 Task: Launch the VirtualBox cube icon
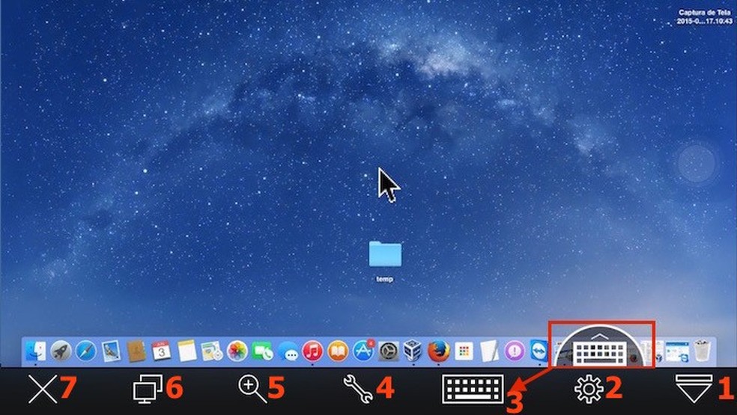[413, 351]
